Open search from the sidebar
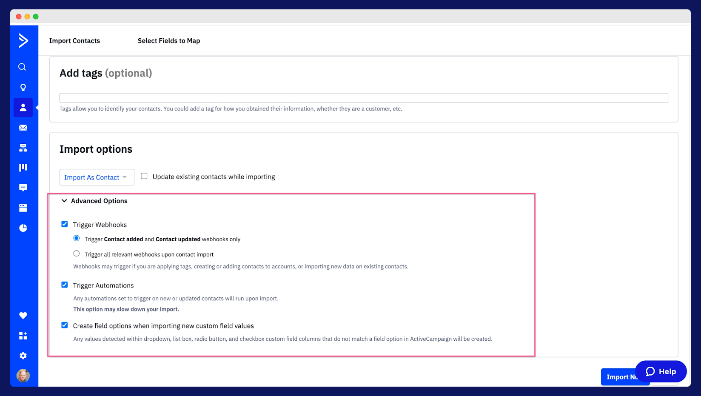 point(23,67)
